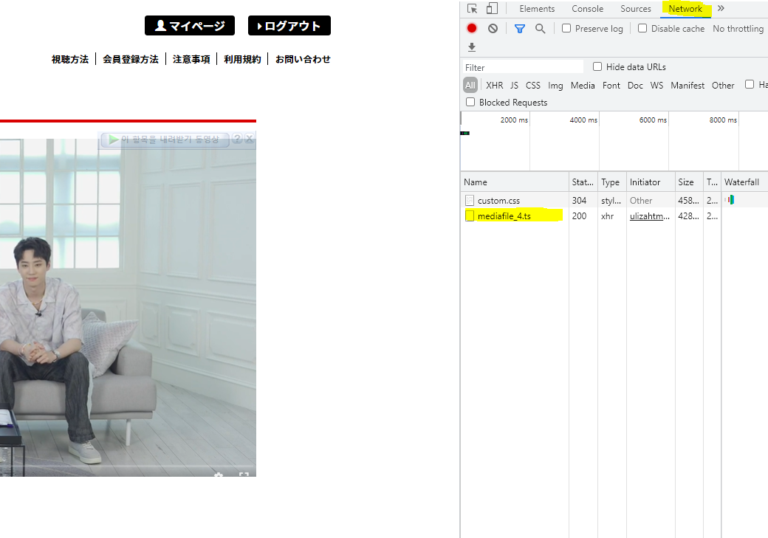The image size is (768, 538).
Task: Click the network timeline overview area
Action: click(x=614, y=141)
